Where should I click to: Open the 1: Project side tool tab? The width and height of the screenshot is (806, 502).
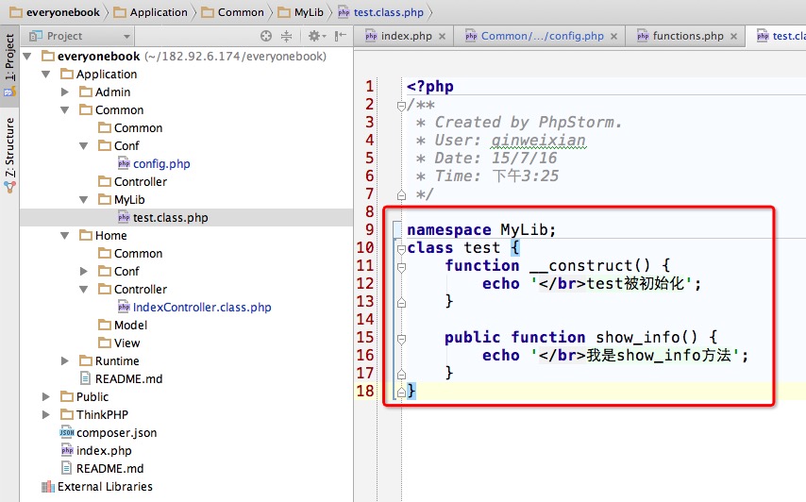9,65
